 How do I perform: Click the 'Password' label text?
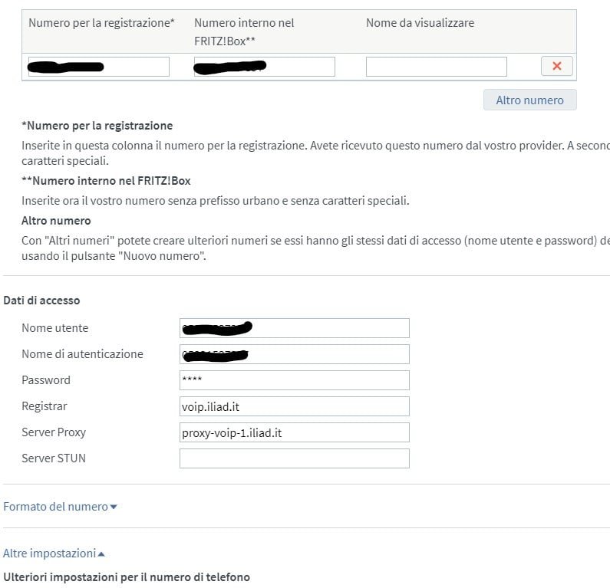pyautogui.click(x=45, y=380)
